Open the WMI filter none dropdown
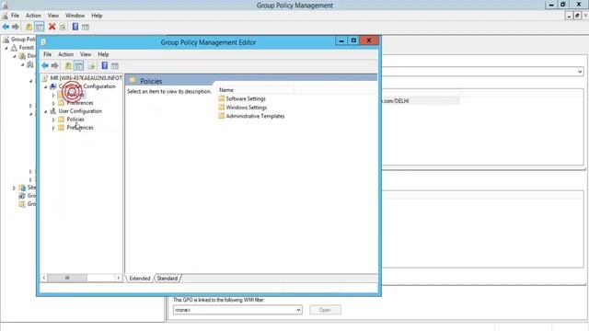This screenshot has width=589, height=331. (298, 310)
